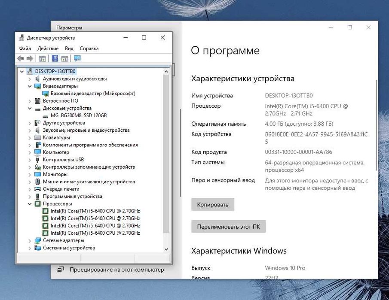Open the Help question-mark toolbar icon
Image resolution: width=389 pixels, height=300 pixels.
(55, 58)
